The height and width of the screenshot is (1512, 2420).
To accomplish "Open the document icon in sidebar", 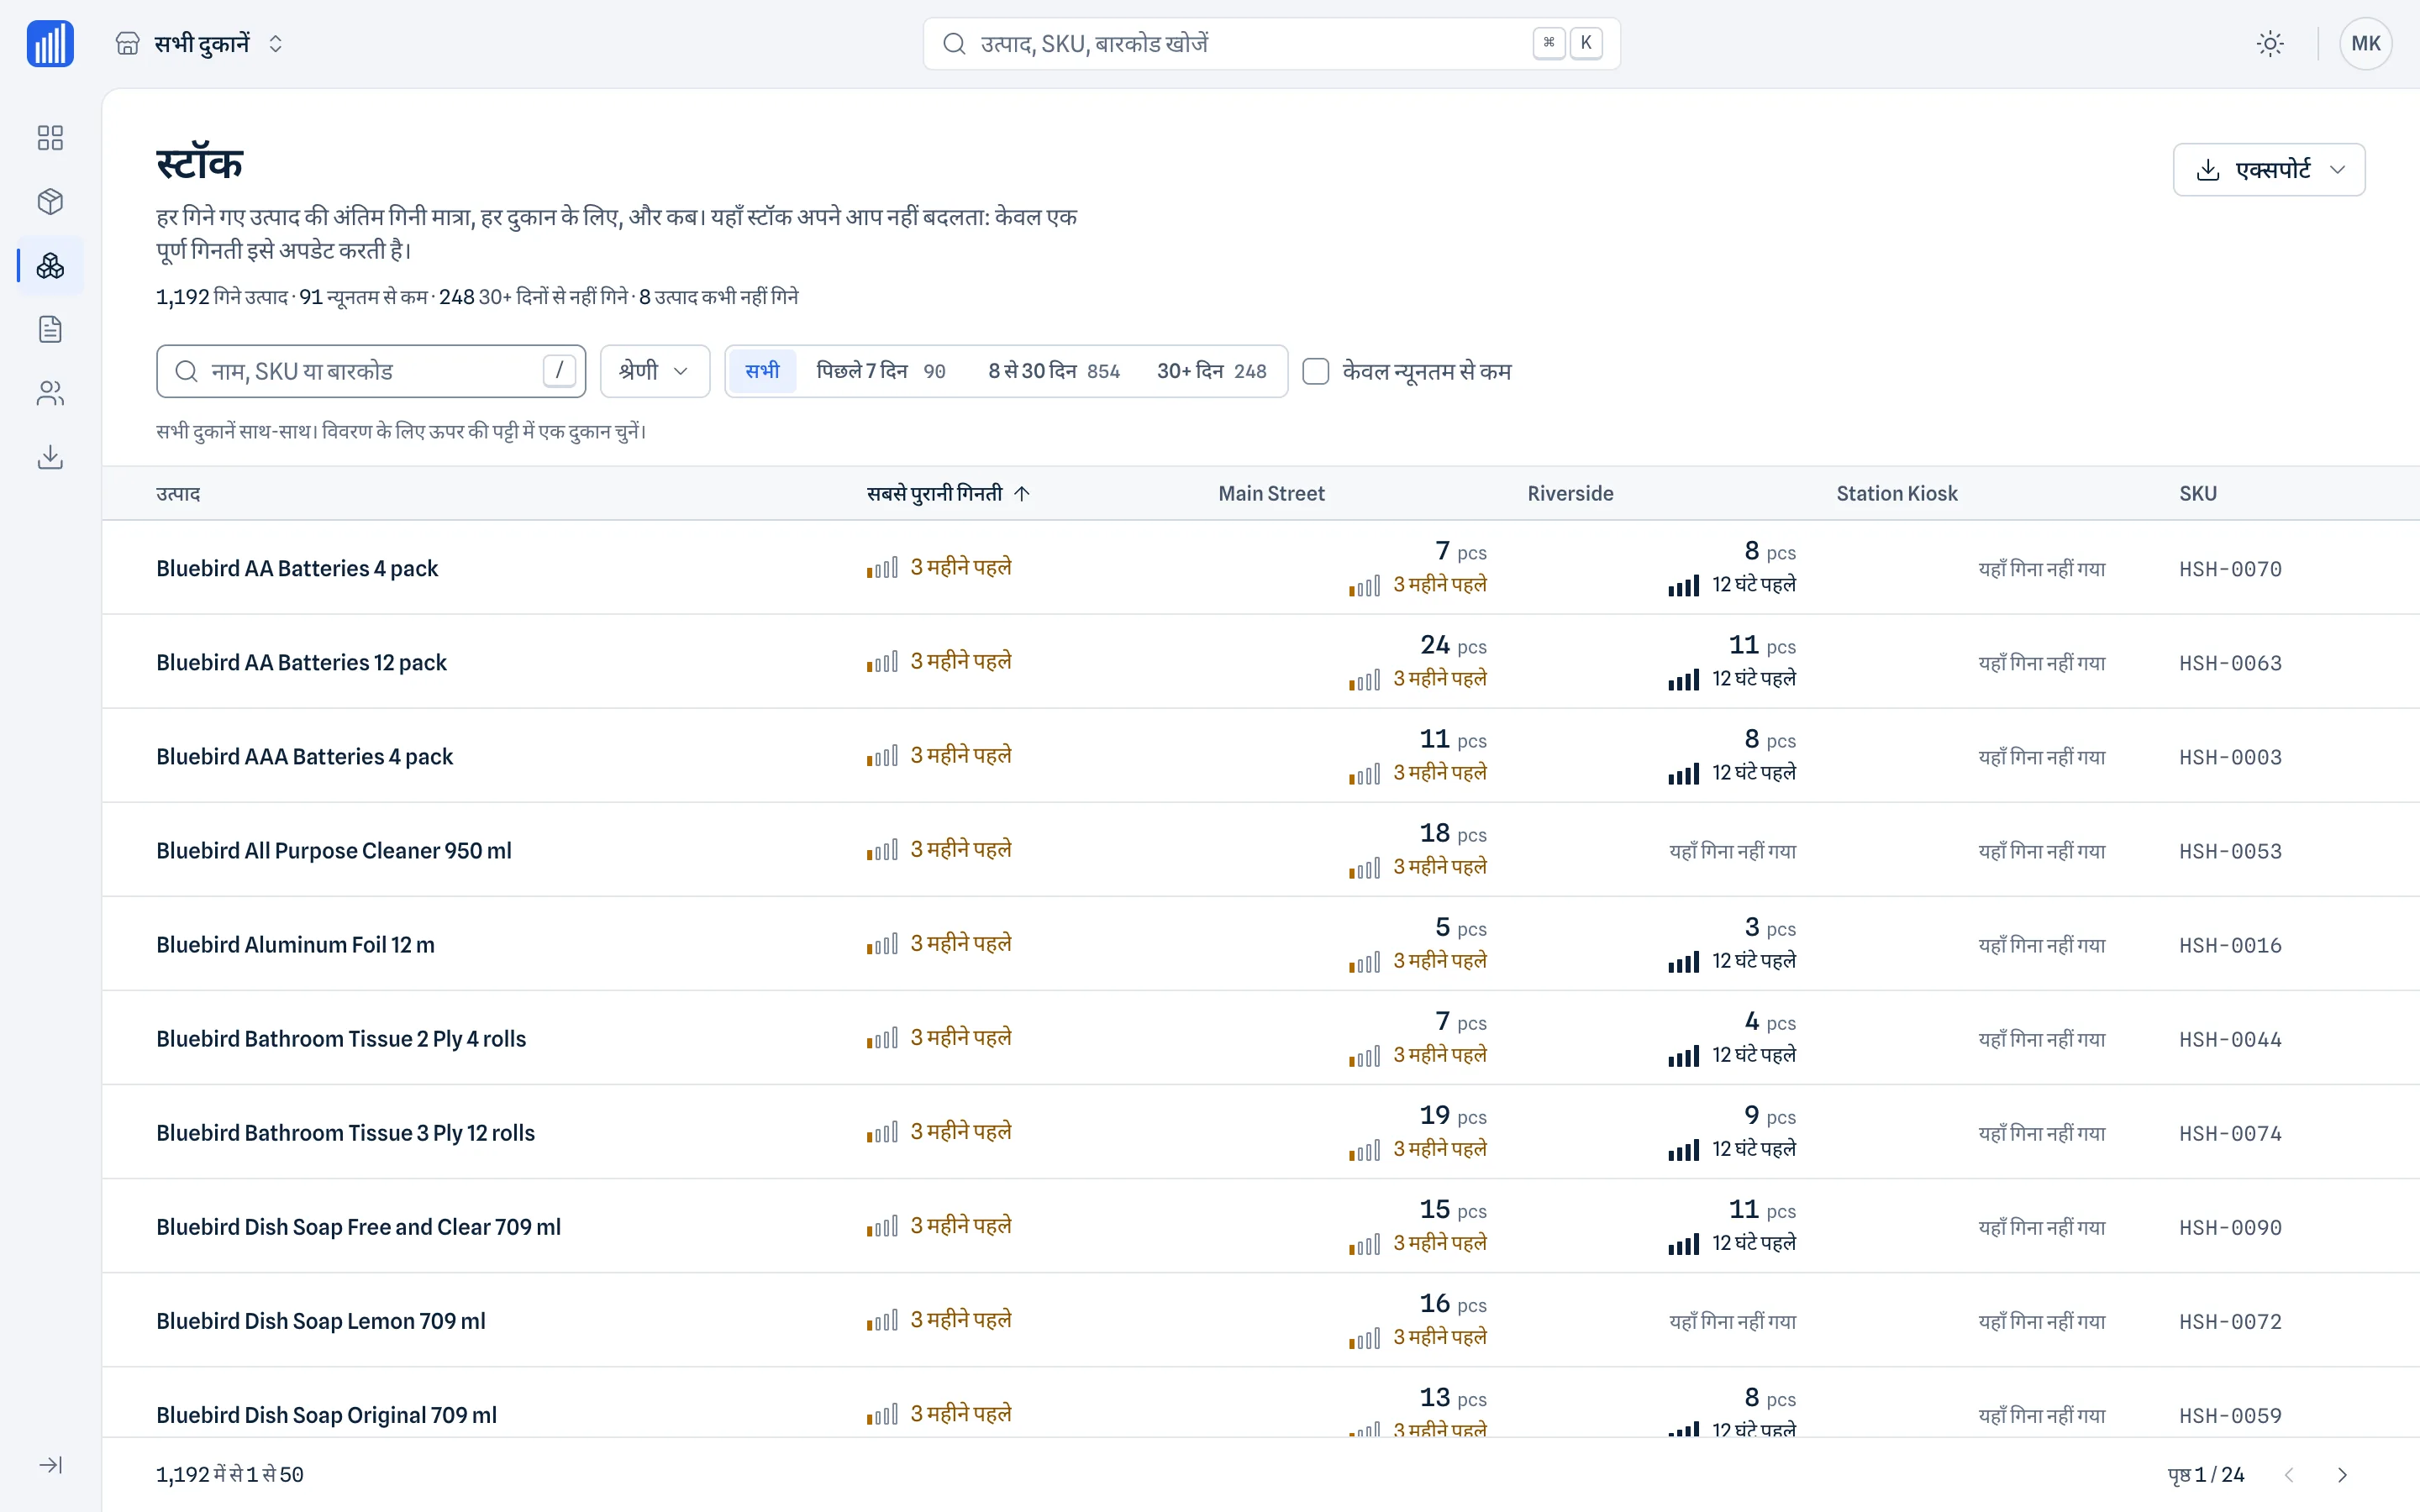I will [x=50, y=329].
